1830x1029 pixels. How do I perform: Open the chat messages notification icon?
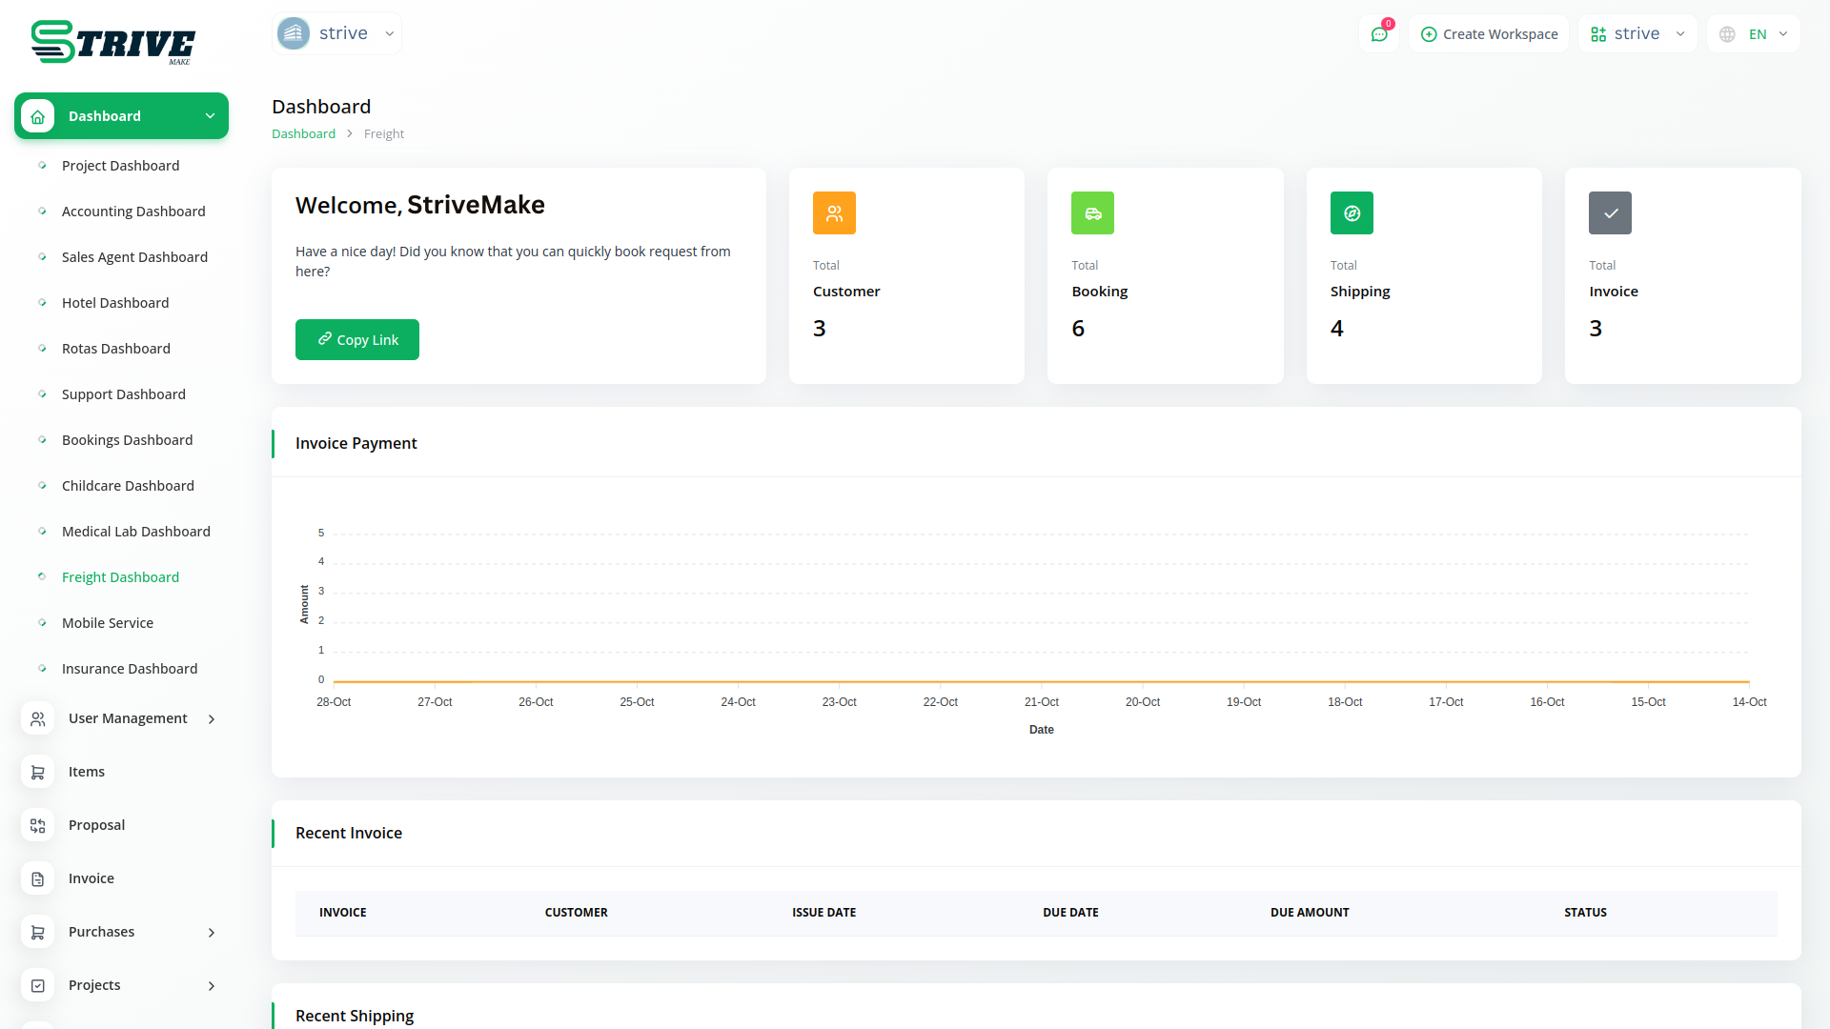click(x=1379, y=34)
